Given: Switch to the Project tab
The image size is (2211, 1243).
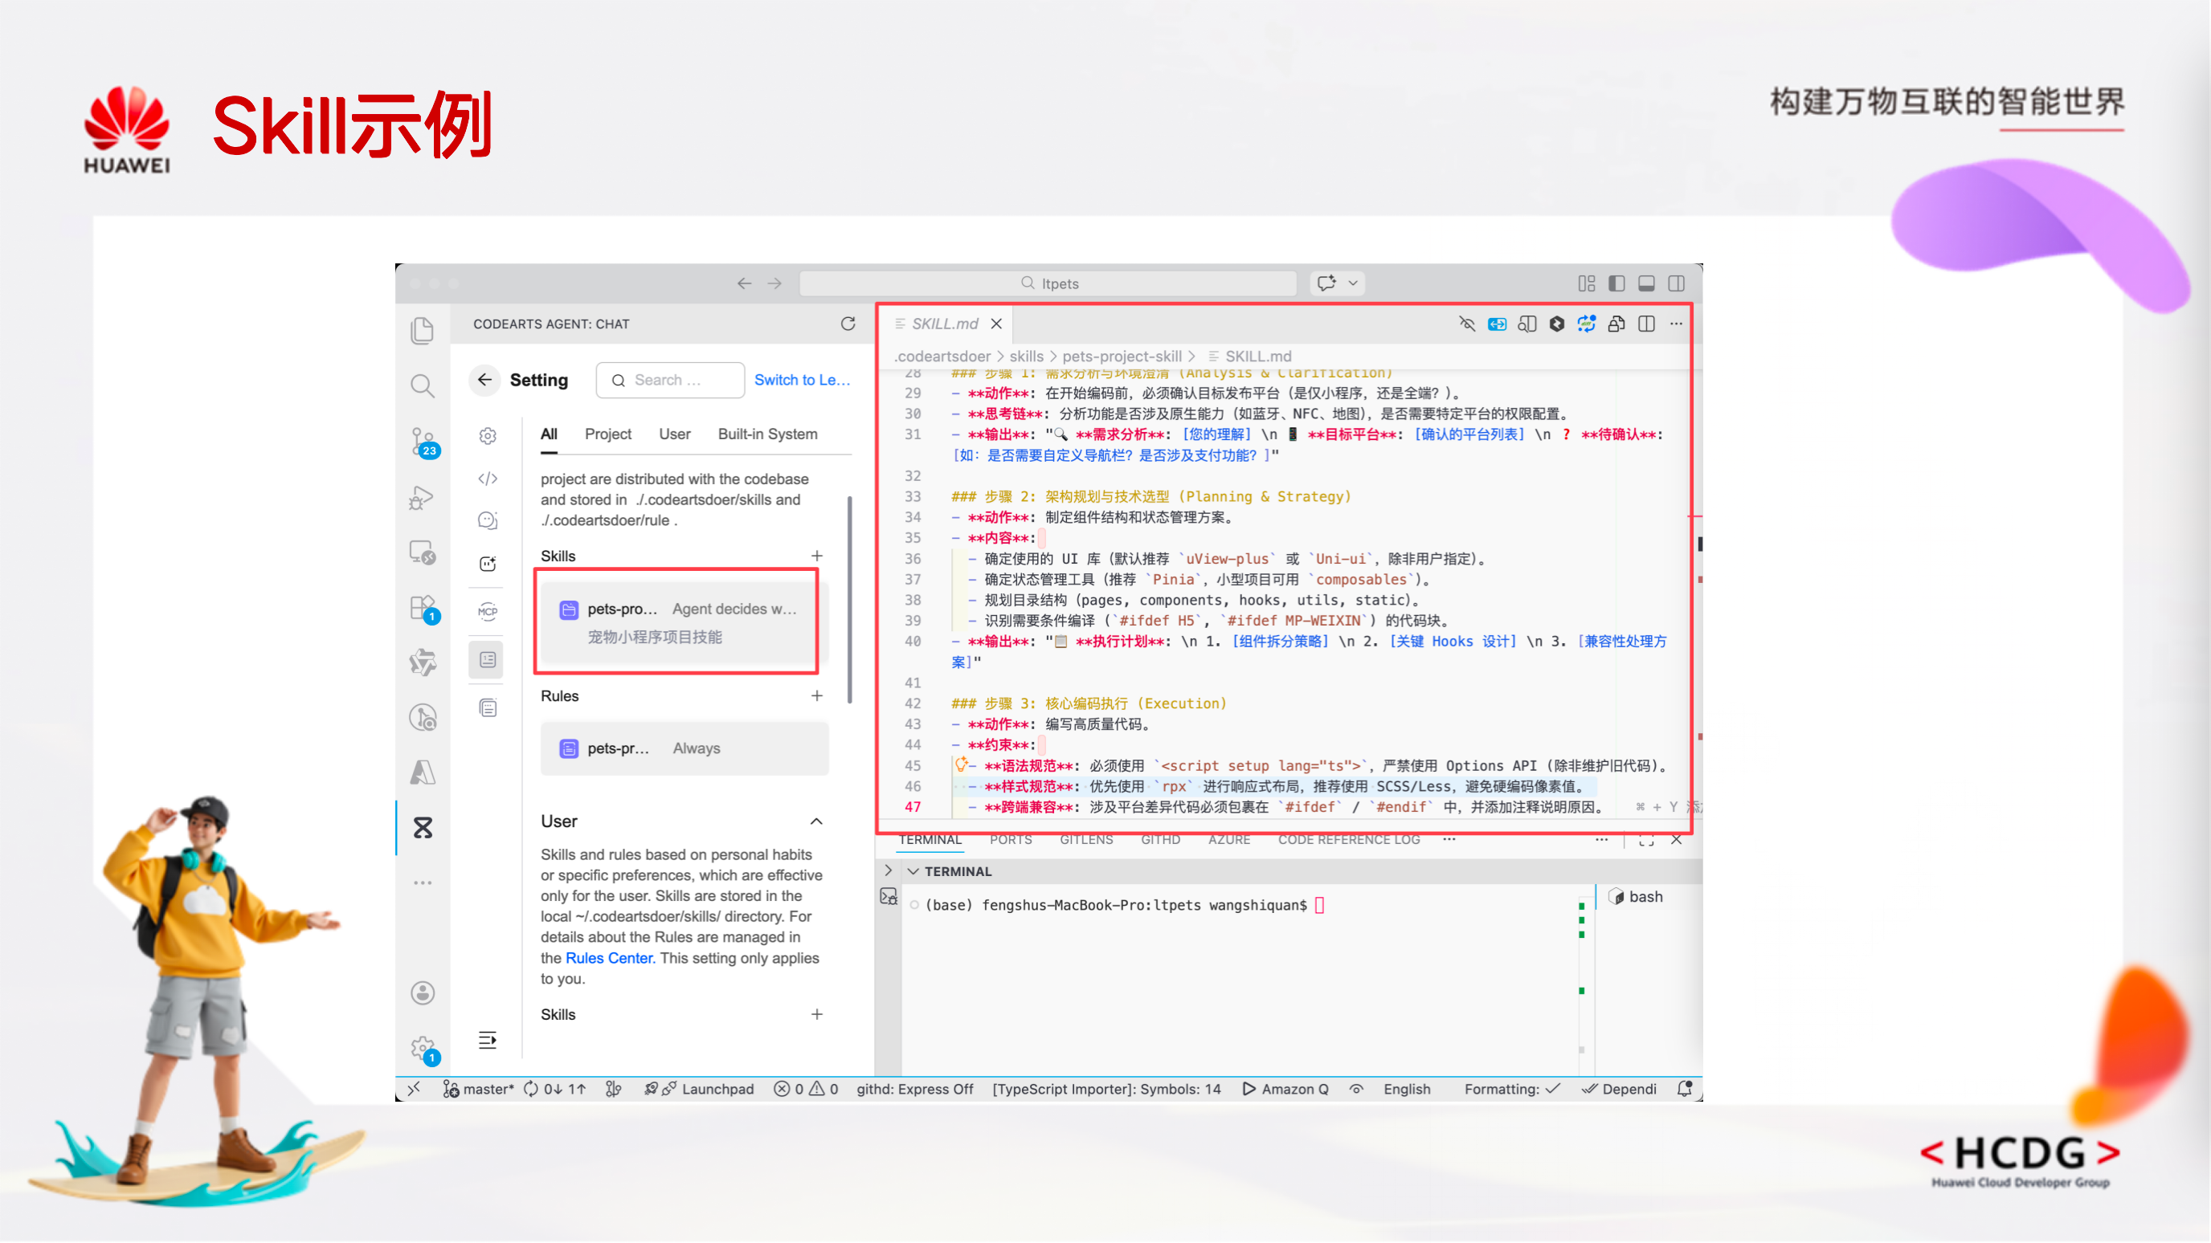Looking at the screenshot, I should click(x=607, y=434).
